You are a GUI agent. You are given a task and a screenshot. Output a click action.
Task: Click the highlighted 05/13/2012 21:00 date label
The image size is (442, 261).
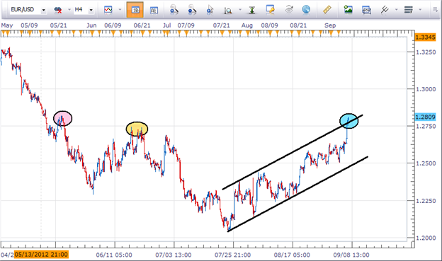[x=41, y=255]
